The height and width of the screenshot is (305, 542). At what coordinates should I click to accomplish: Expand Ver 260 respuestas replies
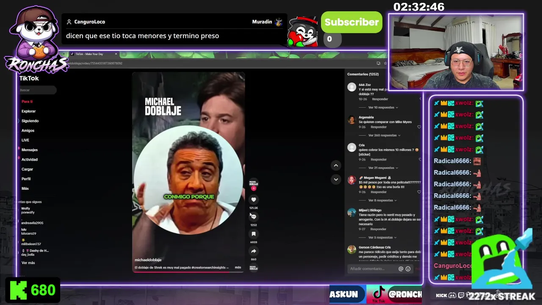[384, 136]
